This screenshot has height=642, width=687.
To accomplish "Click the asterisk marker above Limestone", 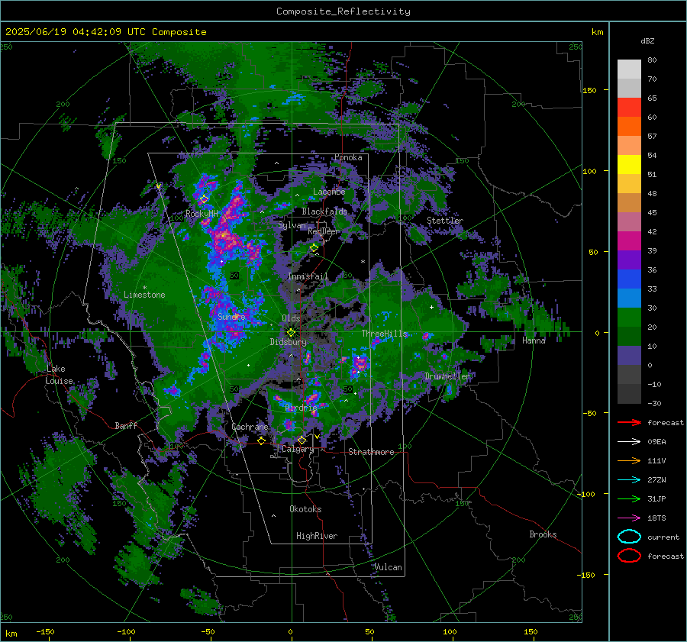I will [144, 288].
